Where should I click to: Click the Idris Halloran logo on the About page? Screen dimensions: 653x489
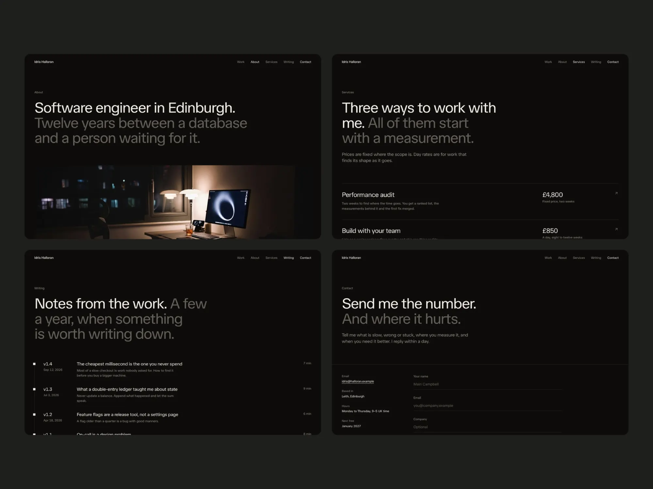[44, 62]
